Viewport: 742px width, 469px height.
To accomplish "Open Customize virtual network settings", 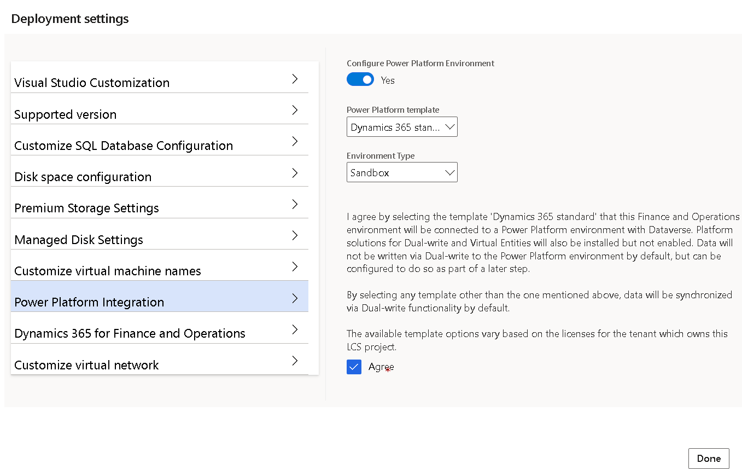I will point(159,360).
